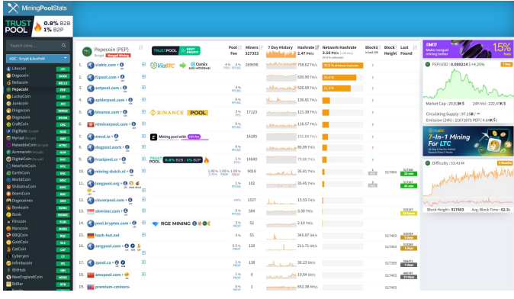Click the MiningPoolStats pickaxe logo
This screenshot has width=514, height=299.
click(13, 8)
